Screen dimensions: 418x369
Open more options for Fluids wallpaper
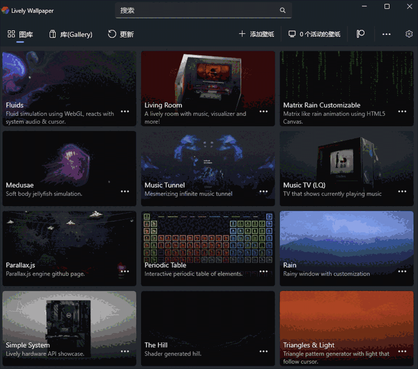pyautogui.click(x=125, y=111)
